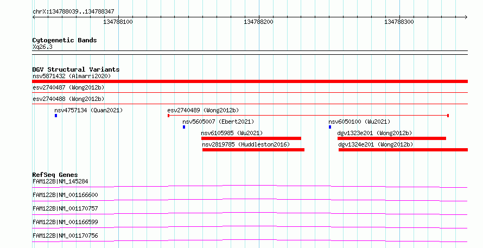Image resolution: width=483 pixels, height=248 pixels.
Task: Click the magenta line of FAM122B|NM_001166599
Action: tap(250, 227)
